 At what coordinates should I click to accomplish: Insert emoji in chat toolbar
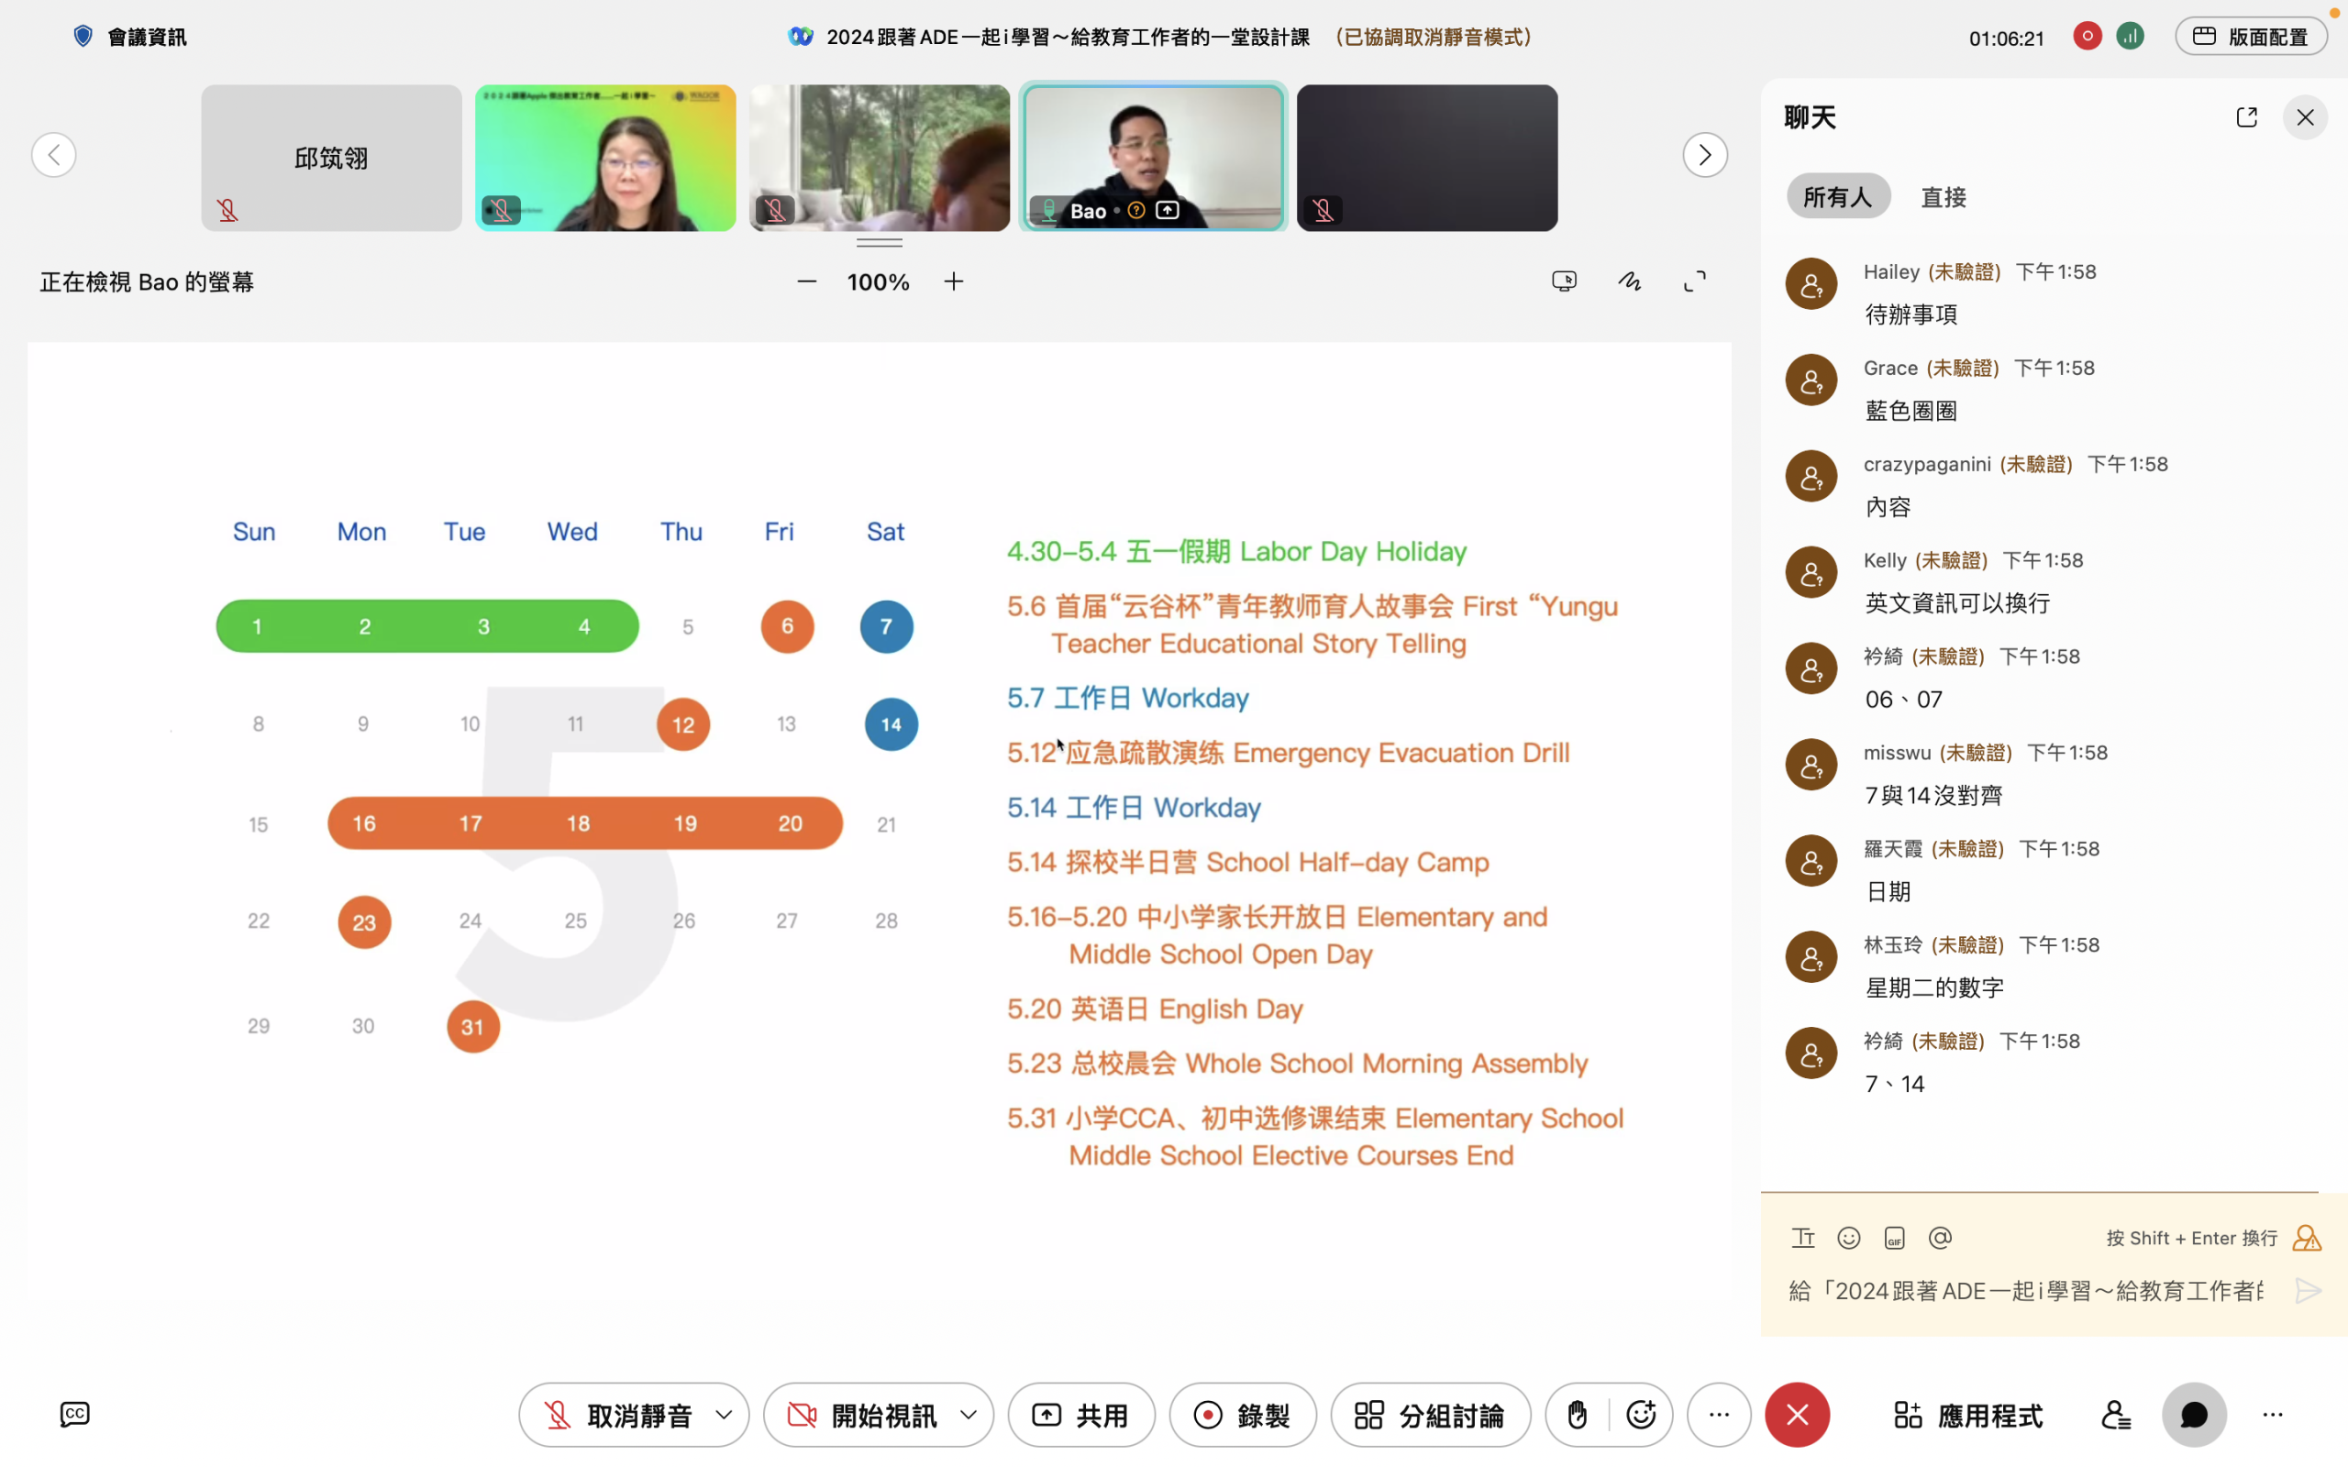[1848, 1238]
